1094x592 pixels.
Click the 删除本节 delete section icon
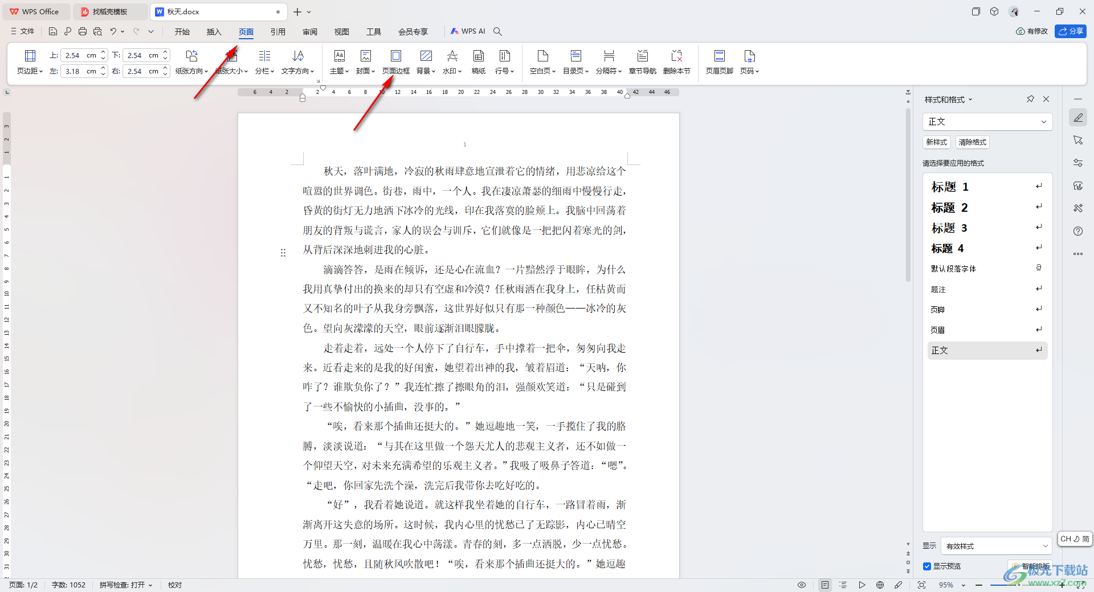[x=677, y=56]
